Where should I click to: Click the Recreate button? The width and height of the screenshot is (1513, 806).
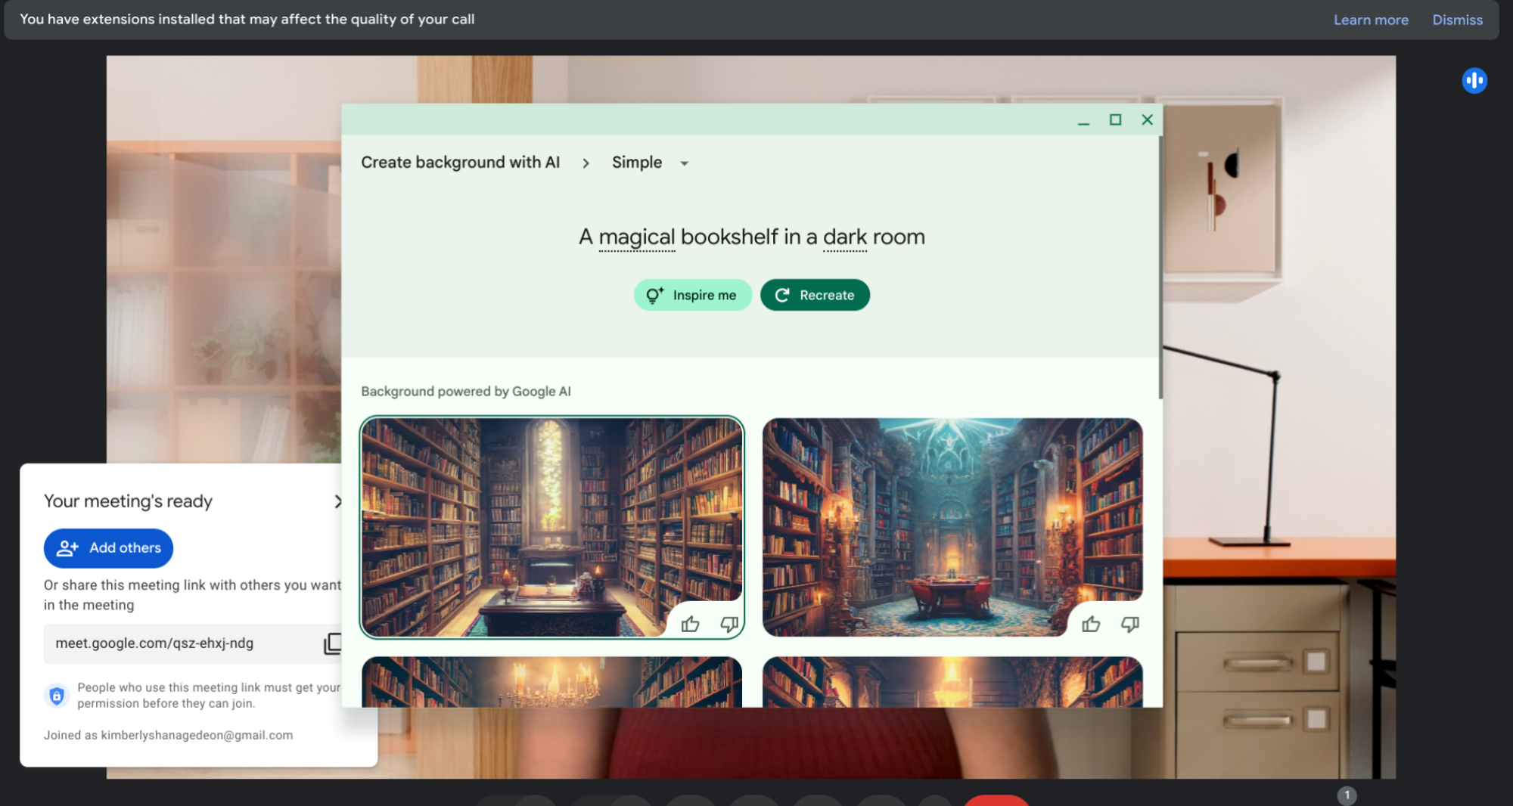(815, 295)
